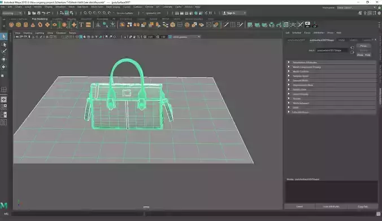Open the Symmetry Off dropdown
Viewport: 382px width, 221px height.
154,13
